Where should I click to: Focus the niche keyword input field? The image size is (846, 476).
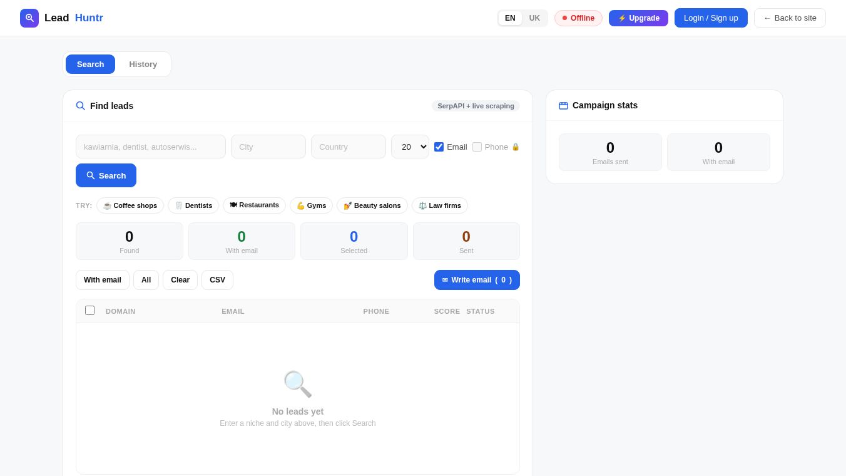point(151,147)
